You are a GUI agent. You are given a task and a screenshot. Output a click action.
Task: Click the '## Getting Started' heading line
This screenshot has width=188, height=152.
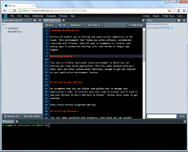pos(61,56)
